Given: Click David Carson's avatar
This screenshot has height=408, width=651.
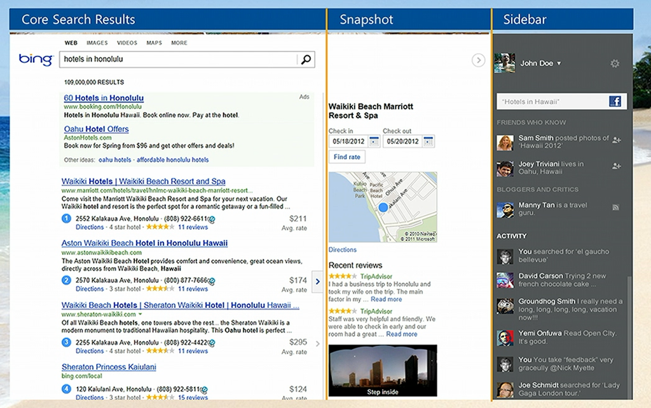Looking at the screenshot, I should click(505, 280).
